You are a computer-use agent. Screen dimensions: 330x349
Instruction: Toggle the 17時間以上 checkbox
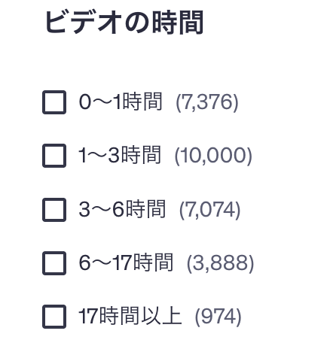pos(54,317)
